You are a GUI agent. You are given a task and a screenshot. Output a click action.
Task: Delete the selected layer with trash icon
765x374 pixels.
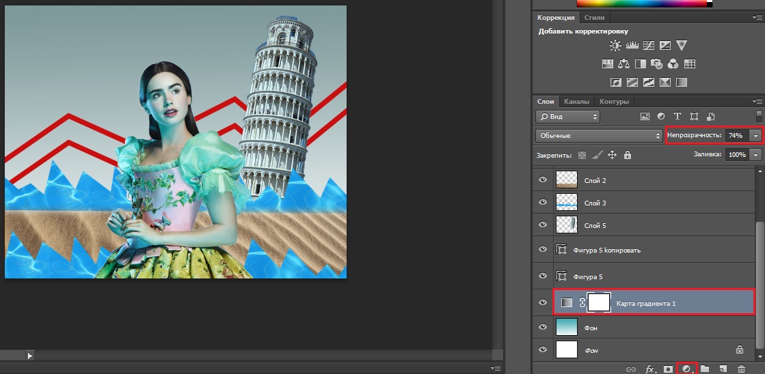pyautogui.click(x=742, y=369)
